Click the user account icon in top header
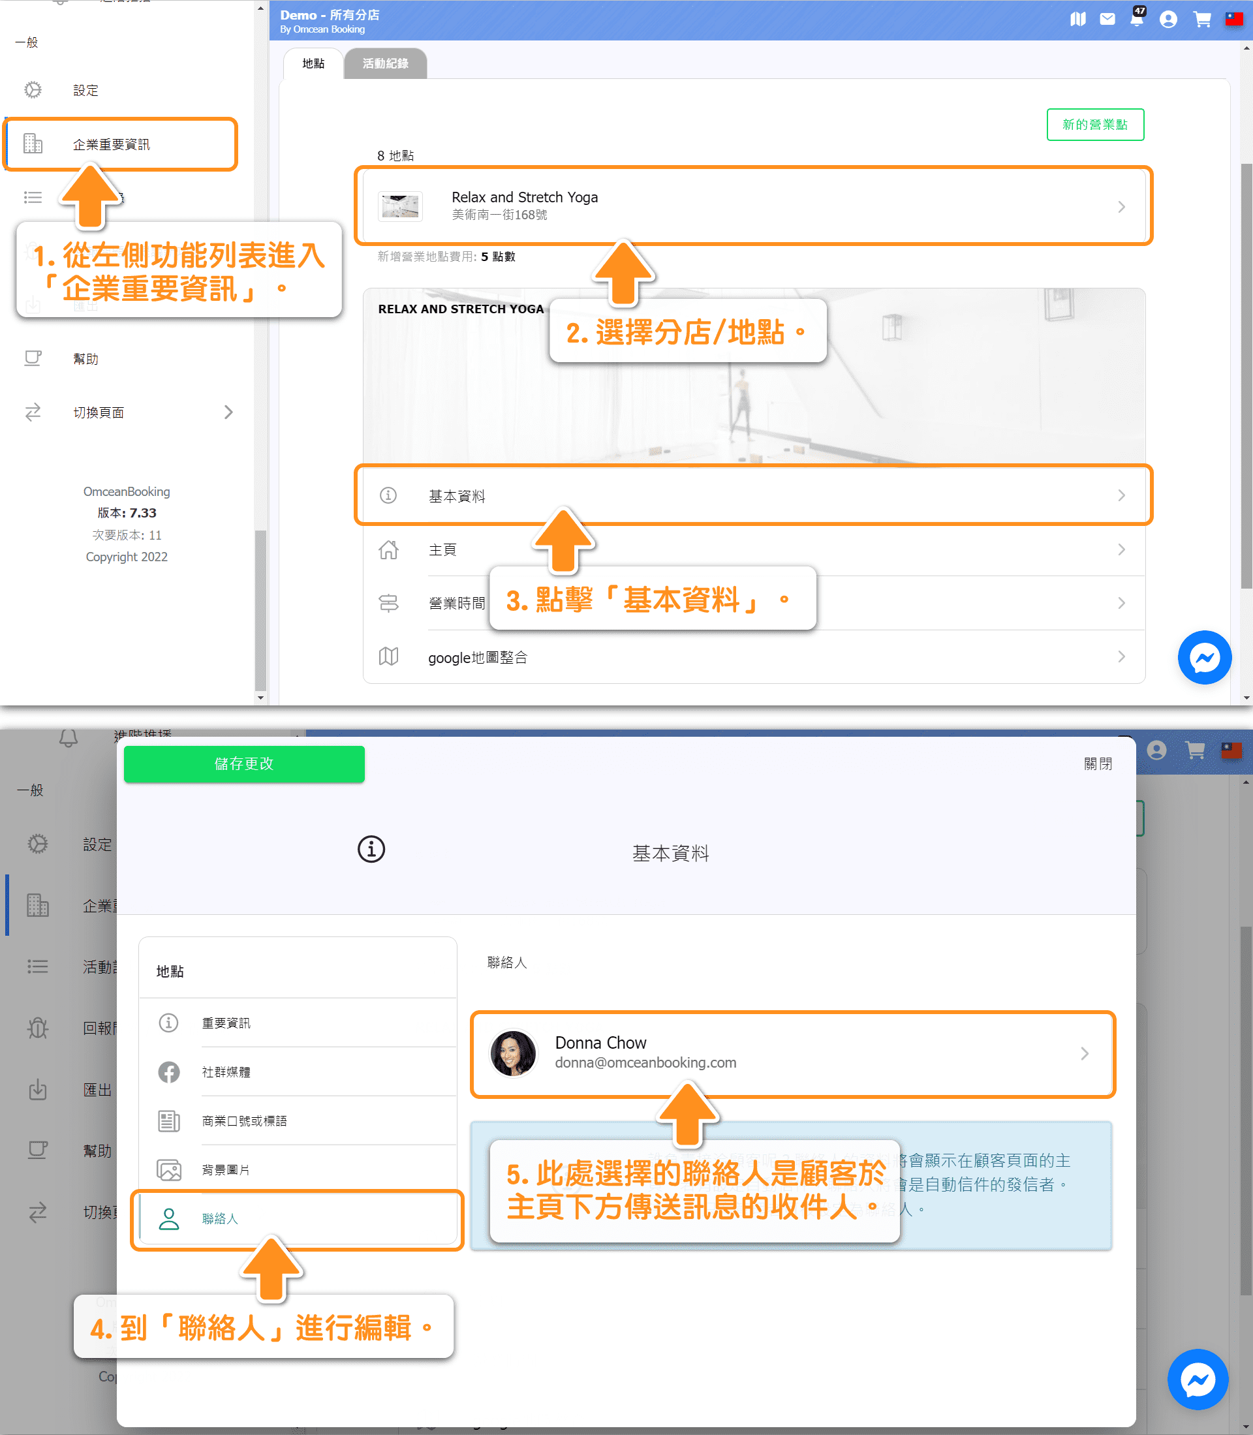 click(1168, 19)
